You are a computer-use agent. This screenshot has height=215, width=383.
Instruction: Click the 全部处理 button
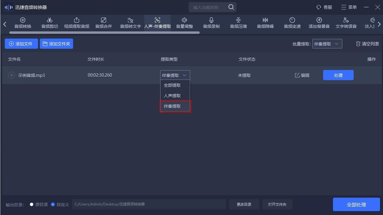tap(356, 205)
